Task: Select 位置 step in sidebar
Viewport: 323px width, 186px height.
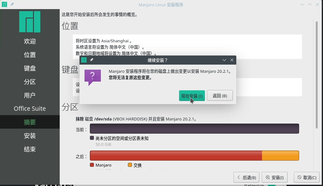Action: (x=30, y=55)
